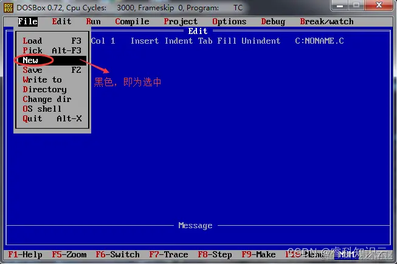Image resolution: width=397 pixels, height=264 pixels.
Task: Open the Options menu
Action: 229,21
